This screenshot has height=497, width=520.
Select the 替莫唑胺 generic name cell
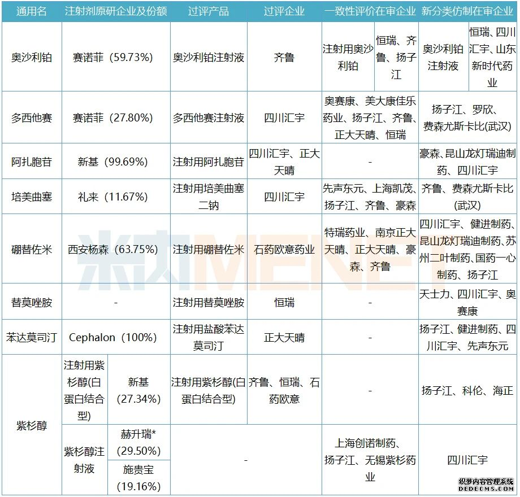[x=32, y=302]
